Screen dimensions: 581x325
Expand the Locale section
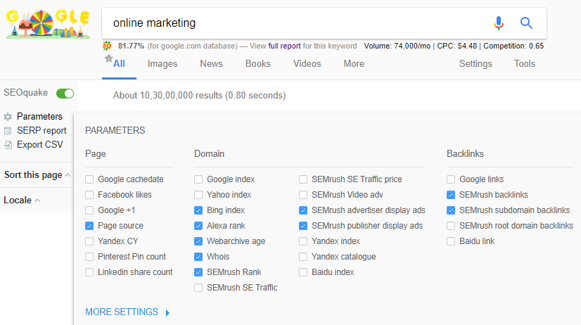pos(22,200)
